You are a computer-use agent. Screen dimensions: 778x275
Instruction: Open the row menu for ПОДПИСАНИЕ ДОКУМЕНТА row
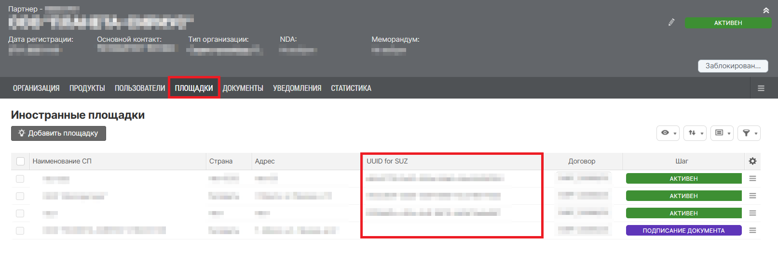click(x=752, y=230)
